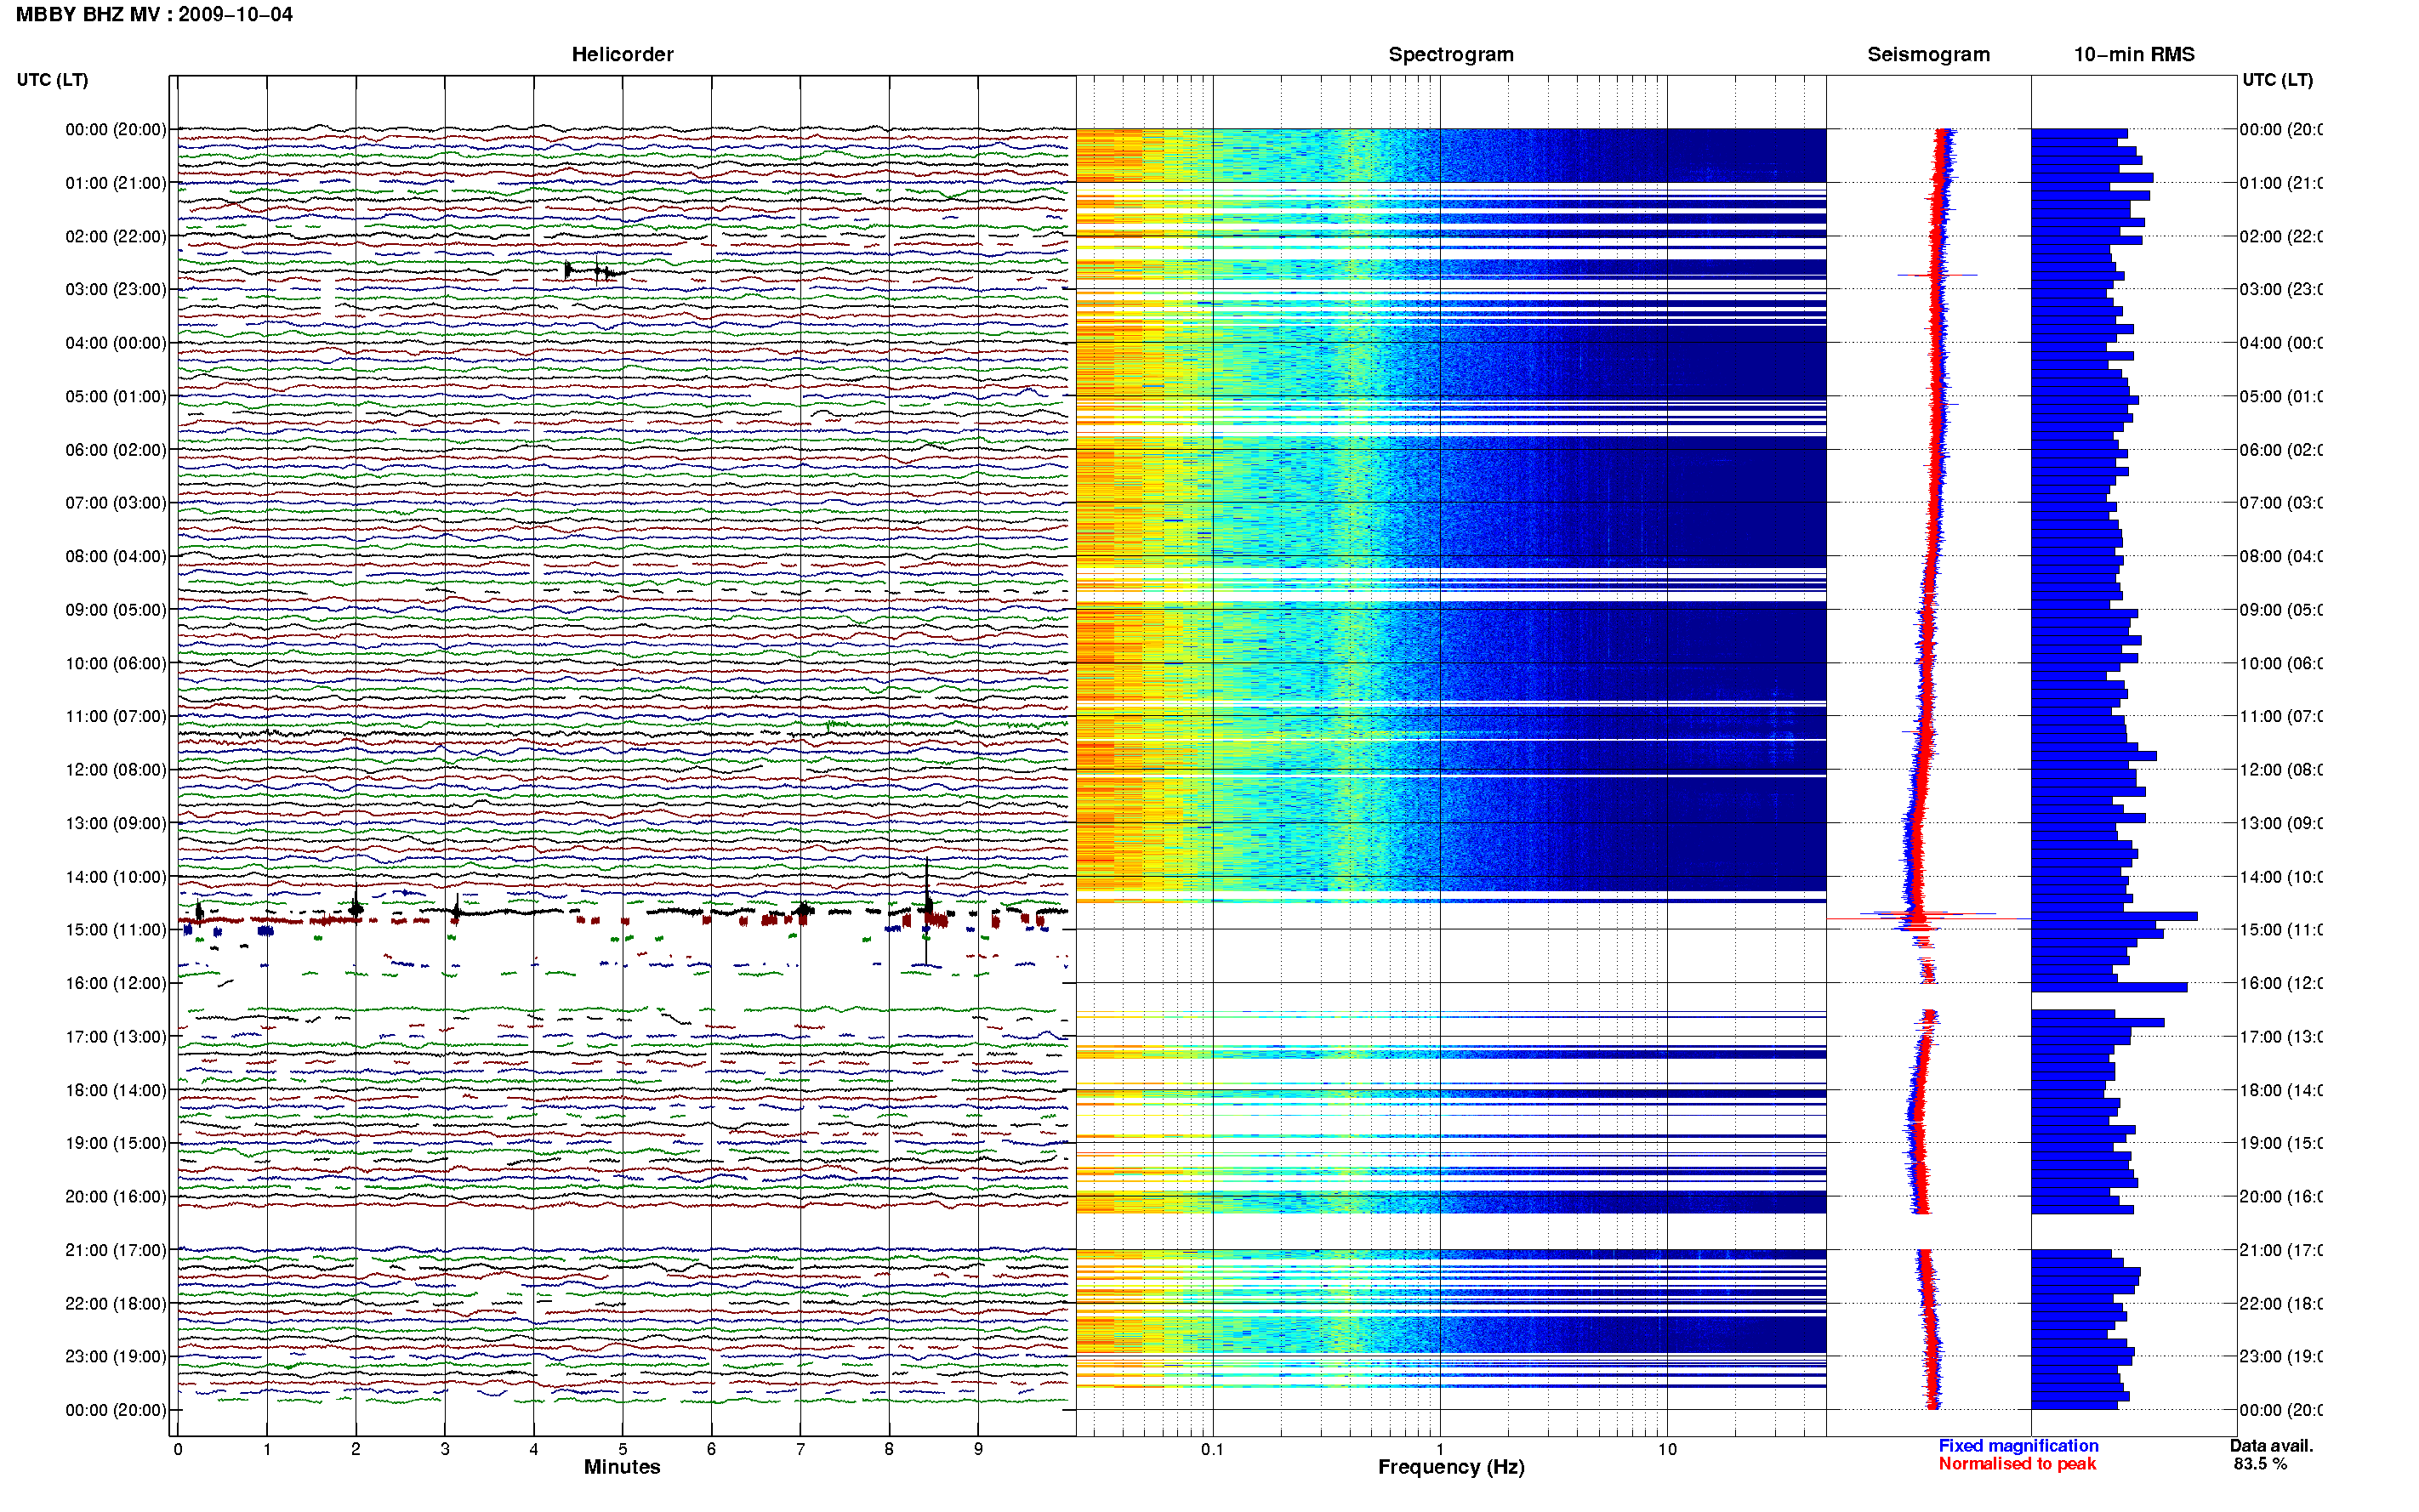Select the 'Helicorder' panel heading
Viewport: 2419px width, 1512px height.
click(x=622, y=54)
